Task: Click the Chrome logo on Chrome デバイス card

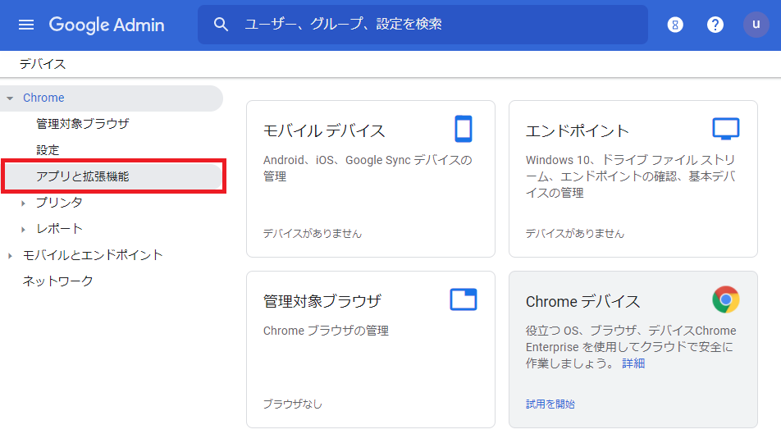Action: pos(726,299)
